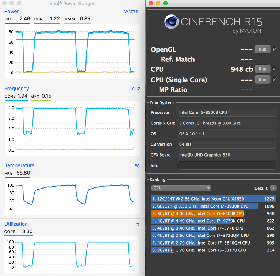Run the CPU Single Core benchmark
Screen dimensions: 280x276
click(x=262, y=79)
